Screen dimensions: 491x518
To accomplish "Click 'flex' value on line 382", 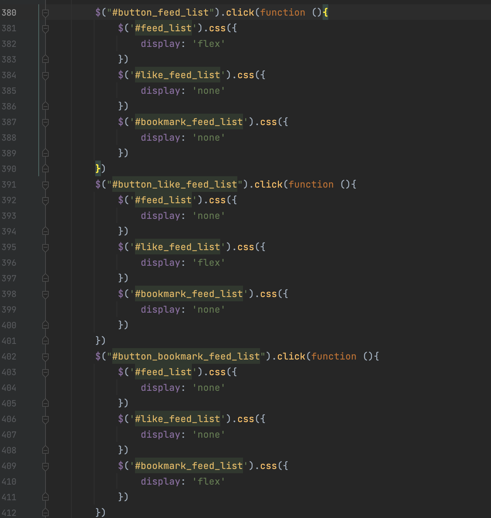I will [209, 44].
